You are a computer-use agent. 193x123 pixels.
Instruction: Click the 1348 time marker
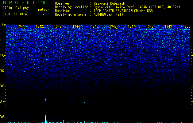150,26
